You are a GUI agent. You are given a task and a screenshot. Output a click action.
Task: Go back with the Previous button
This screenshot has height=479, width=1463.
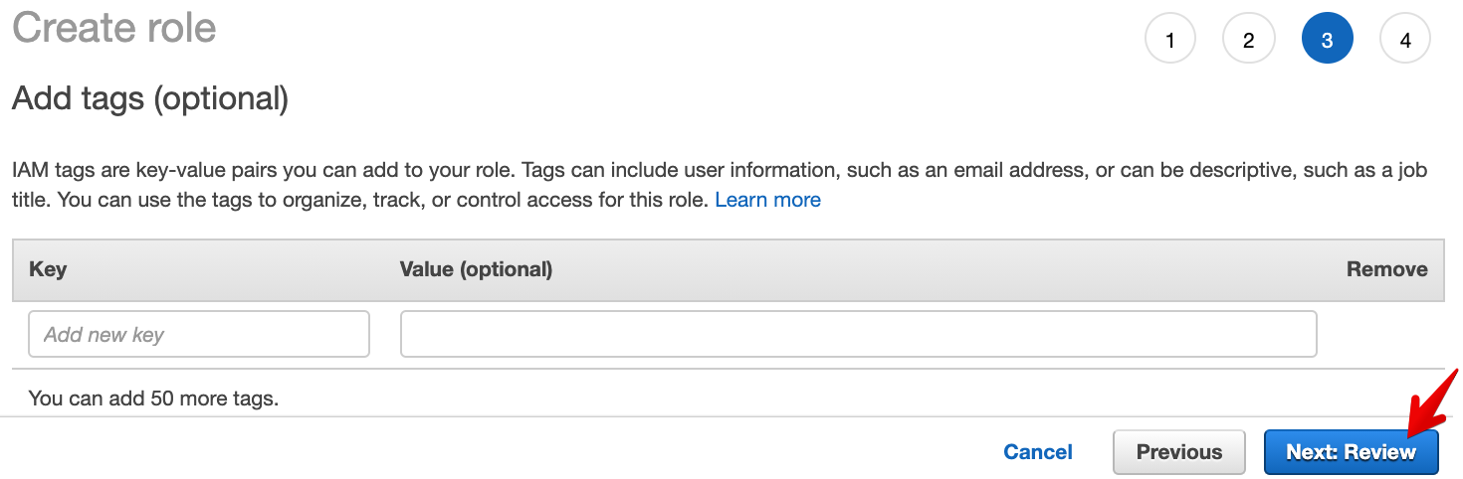click(1179, 452)
